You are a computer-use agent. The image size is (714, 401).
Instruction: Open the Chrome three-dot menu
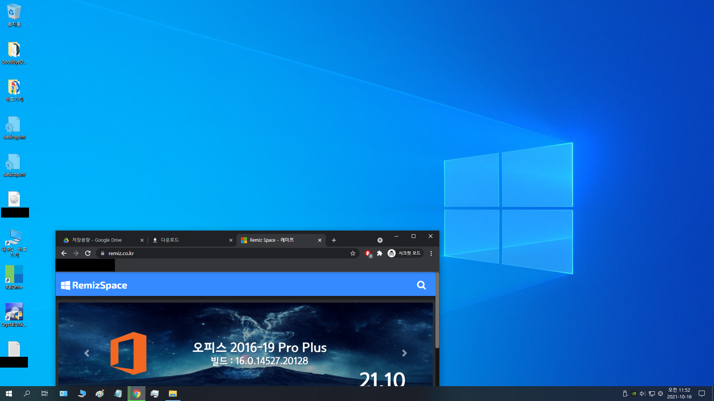point(431,253)
